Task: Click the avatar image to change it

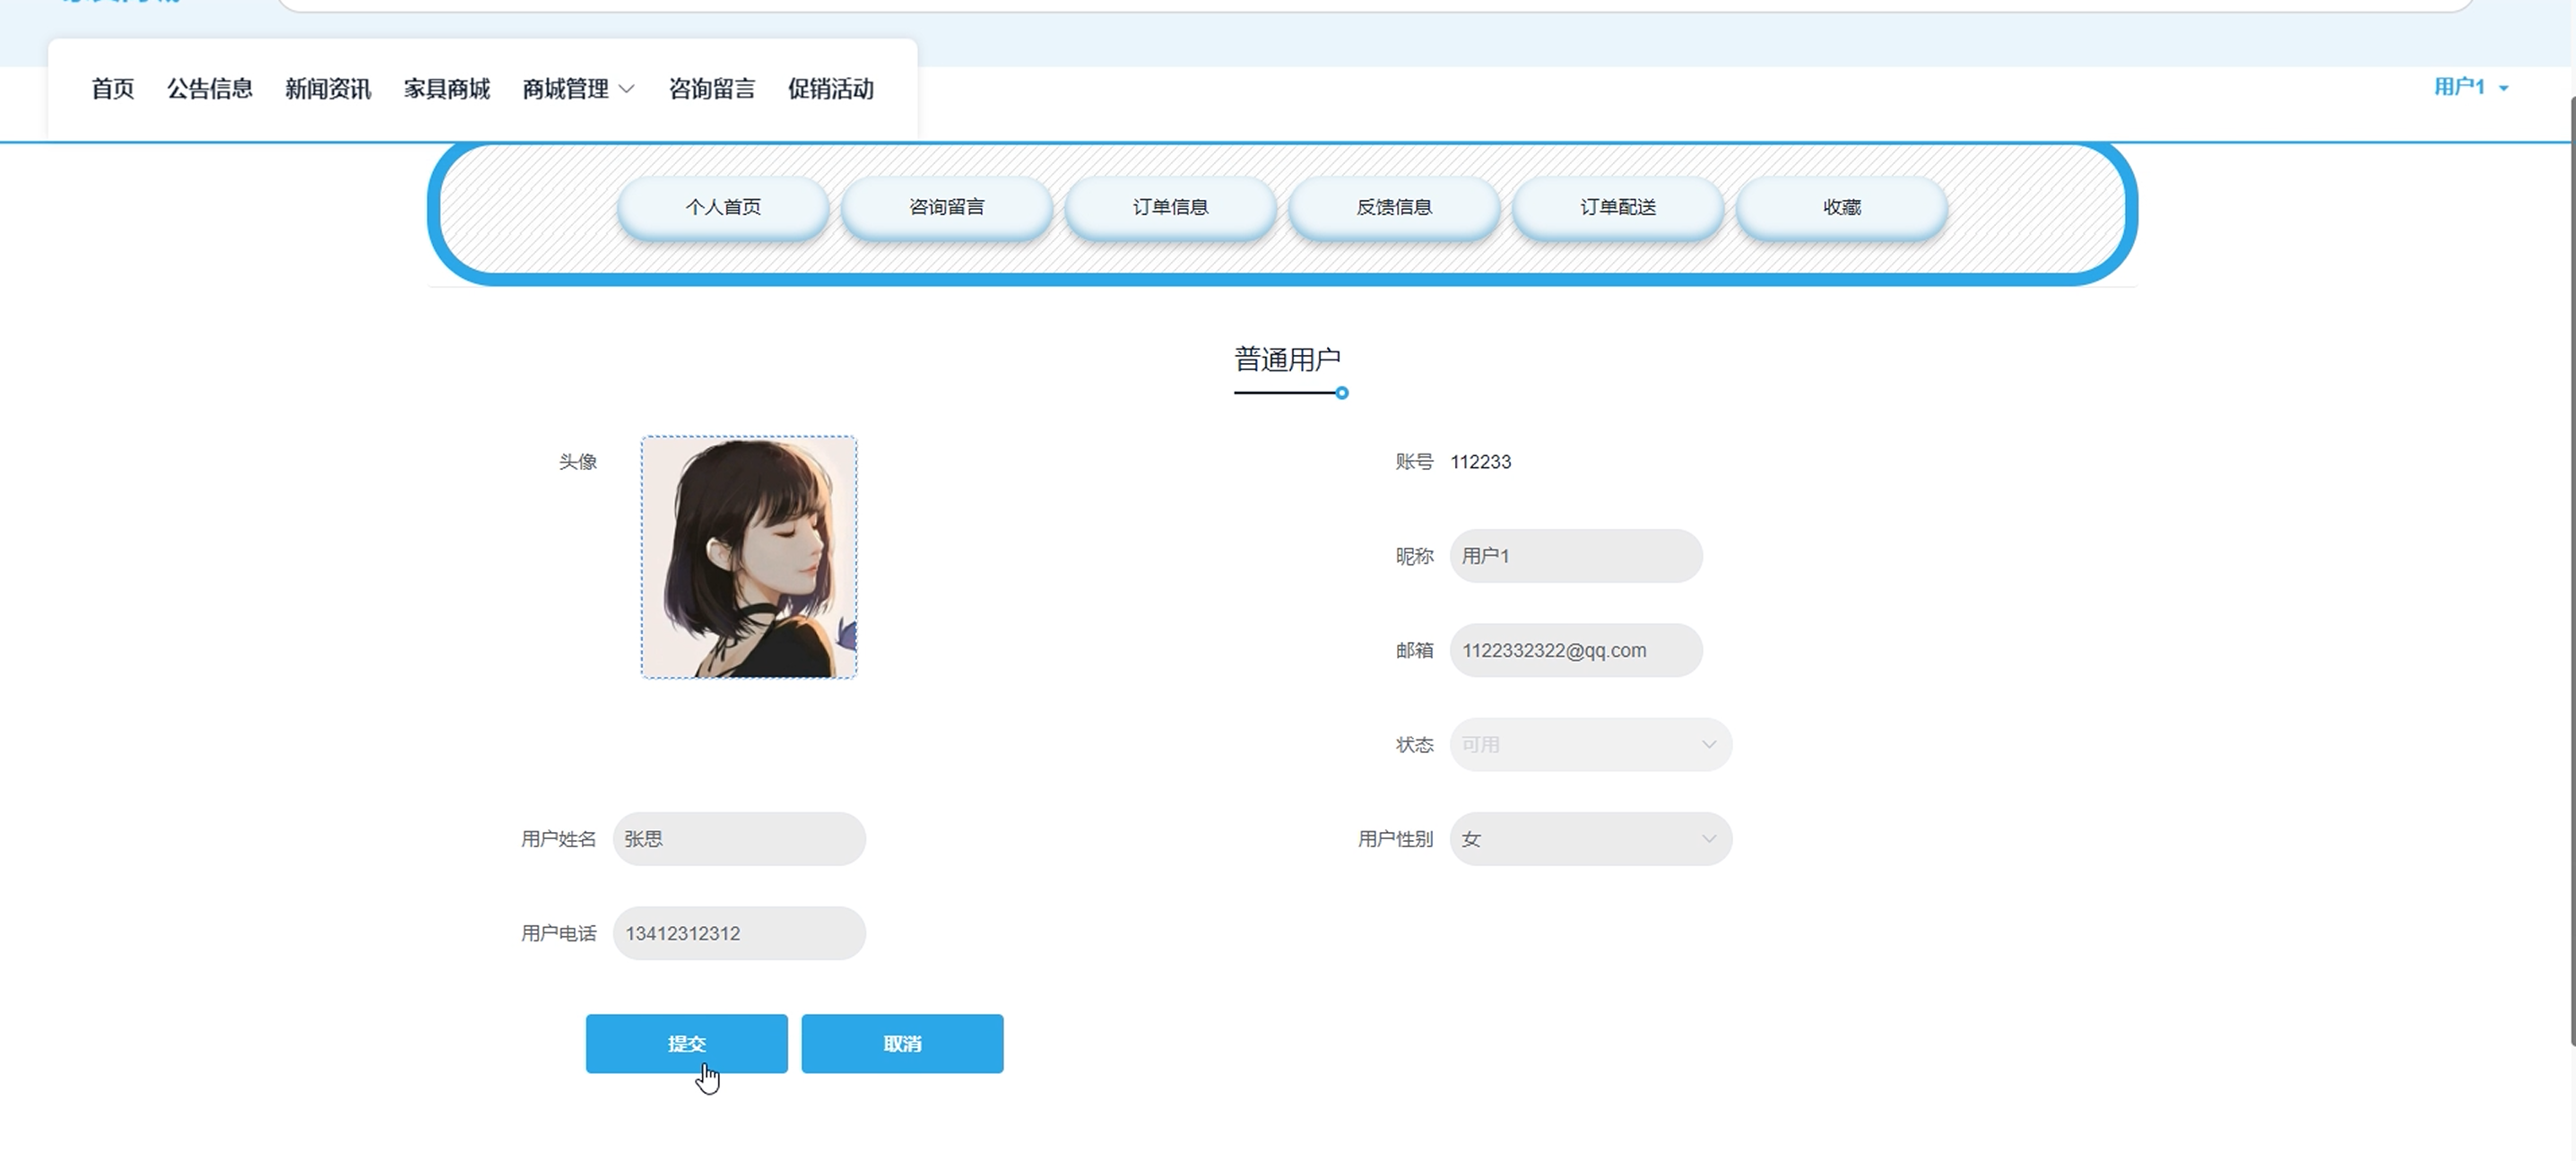Action: click(749, 557)
